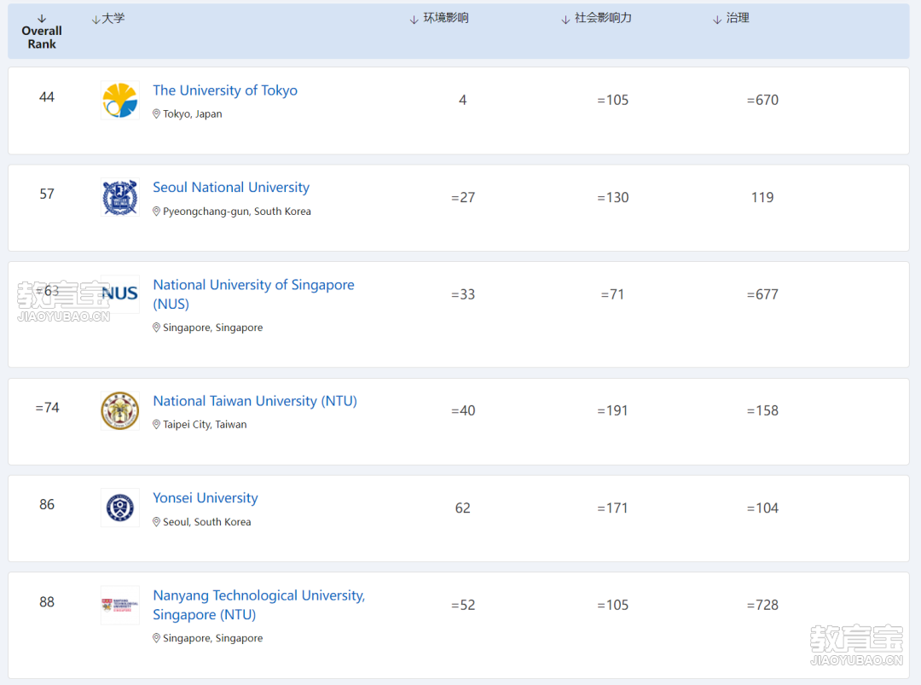This screenshot has height=685, width=921.
Task: Click governance value 119
Action: point(762,197)
